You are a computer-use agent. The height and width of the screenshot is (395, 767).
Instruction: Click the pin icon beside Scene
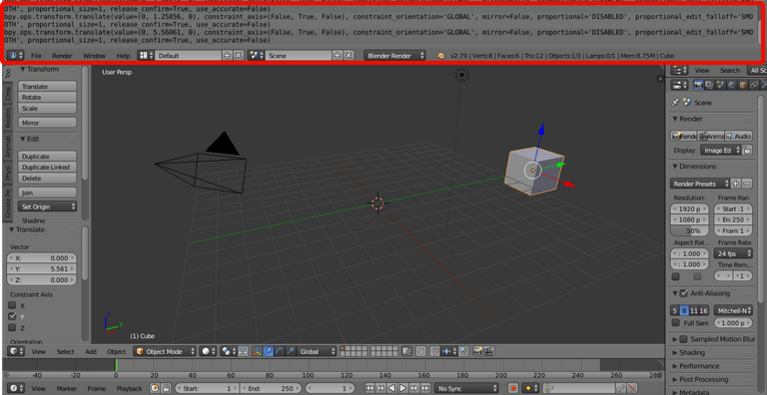675,103
